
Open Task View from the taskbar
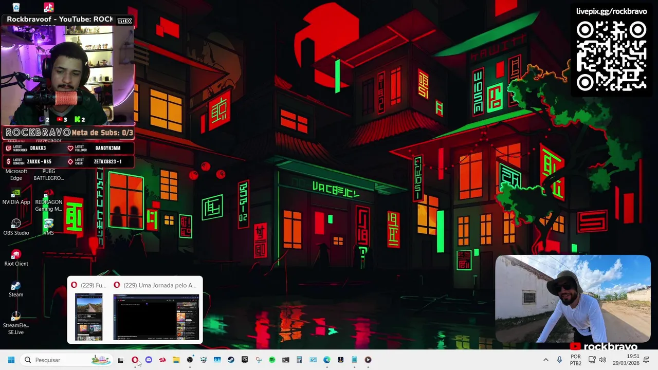pos(120,360)
